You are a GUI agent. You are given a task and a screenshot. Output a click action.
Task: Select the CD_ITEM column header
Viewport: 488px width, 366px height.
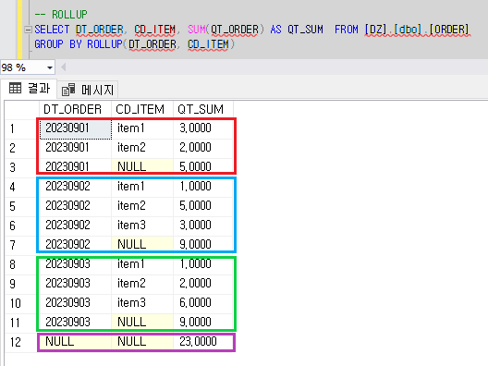tap(142, 110)
